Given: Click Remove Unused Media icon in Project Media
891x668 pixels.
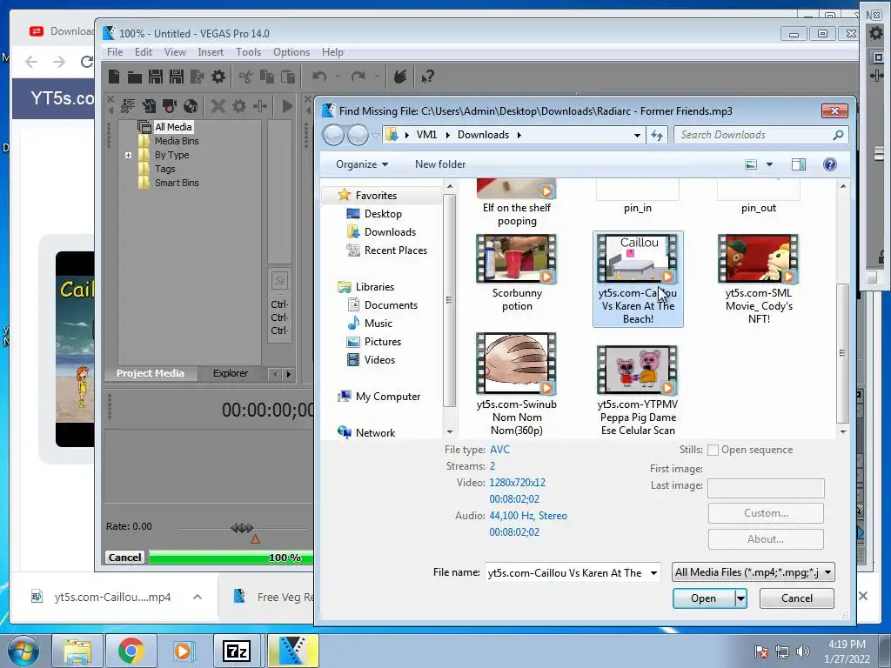Looking at the screenshot, I should [x=128, y=105].
